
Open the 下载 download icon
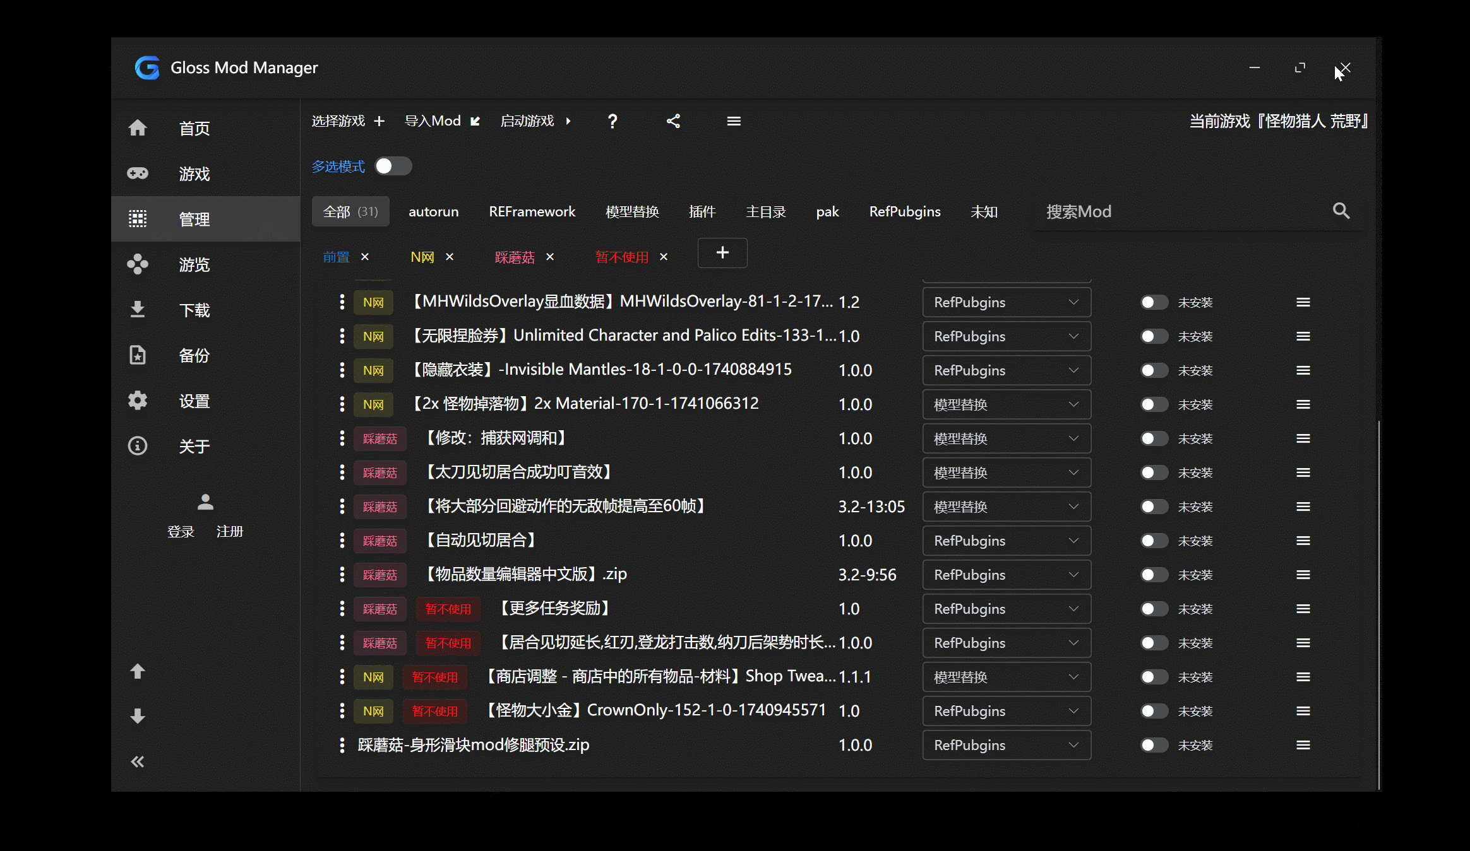(138, 310)
